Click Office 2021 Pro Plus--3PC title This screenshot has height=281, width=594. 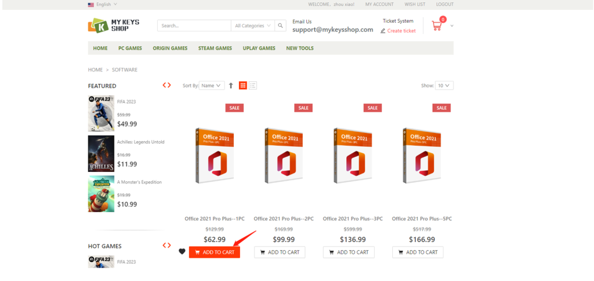tap(353, 219)
